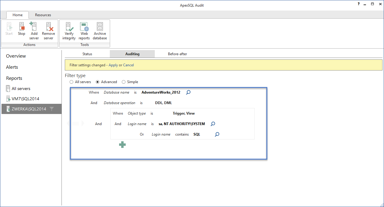The width and height of the screenshot is (384, 207).
Task: Click 'Where' before Database name
Action: click(94, 92)
